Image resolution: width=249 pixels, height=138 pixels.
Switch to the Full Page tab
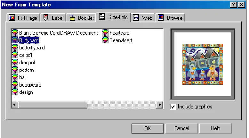(23, 18)
